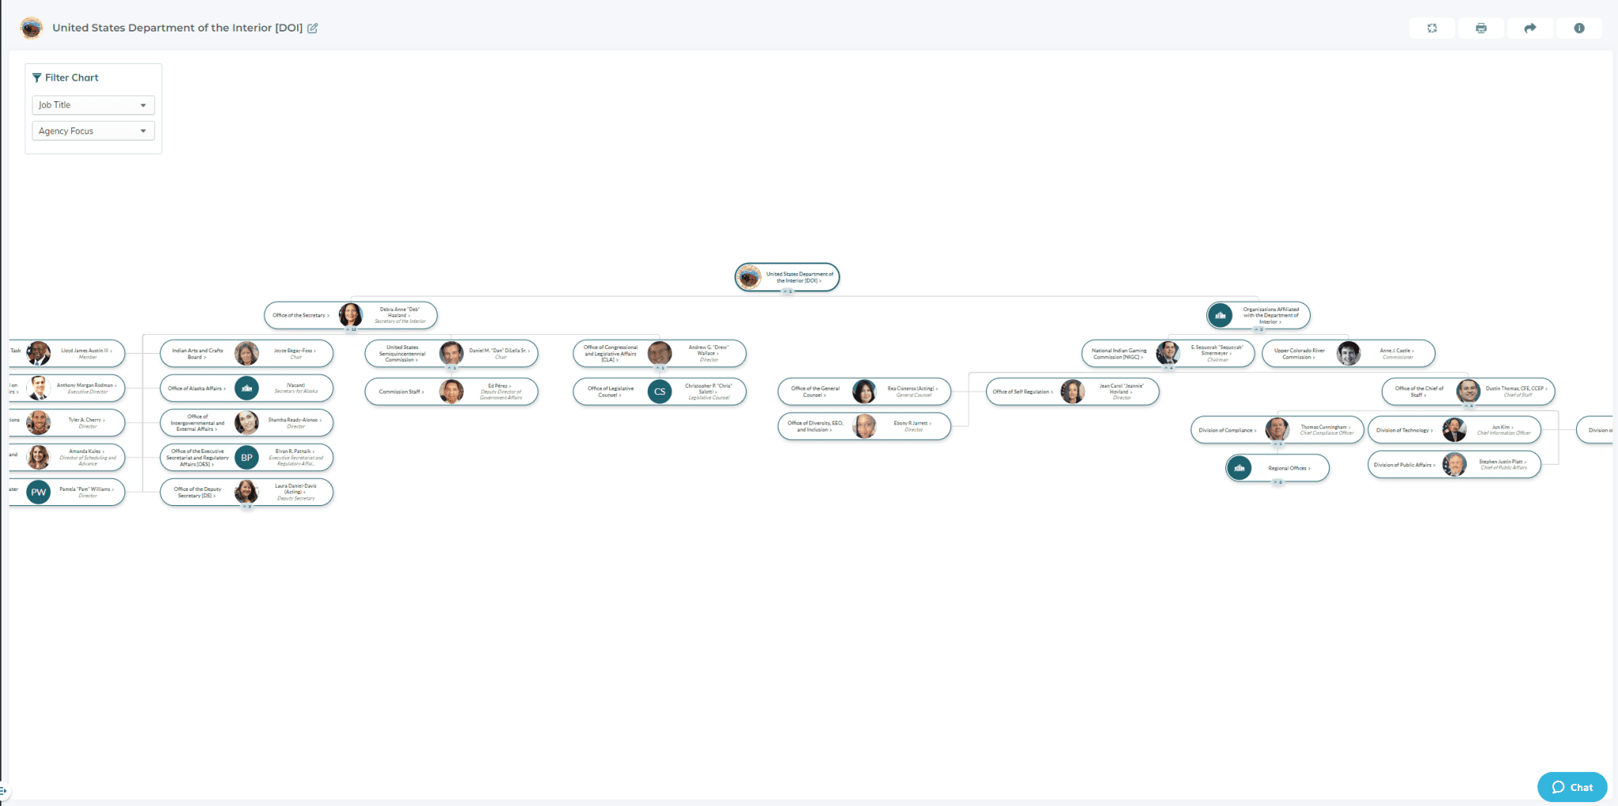The image size is (1618, 806).
Task: Select Rea Cisneros (Acting) name
Action: click(913, 388)
